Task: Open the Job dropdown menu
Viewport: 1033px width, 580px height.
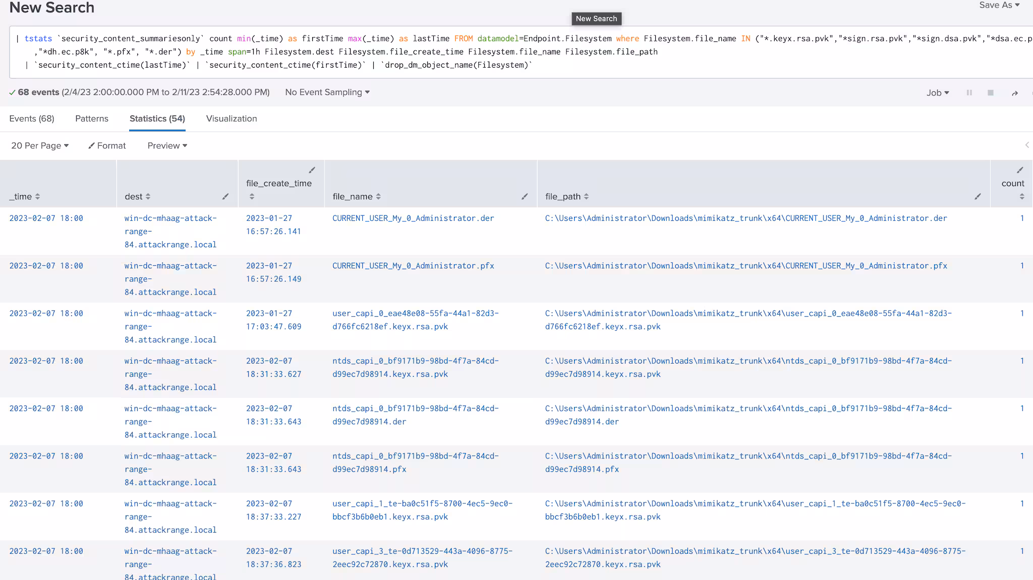Action: (937, 93)
